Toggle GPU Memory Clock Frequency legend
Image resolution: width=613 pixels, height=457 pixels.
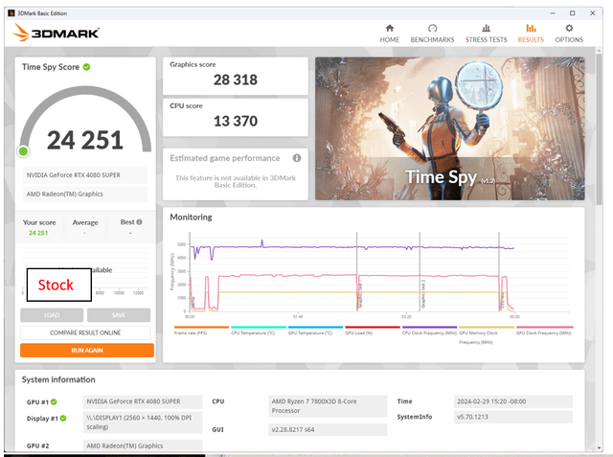487,328
